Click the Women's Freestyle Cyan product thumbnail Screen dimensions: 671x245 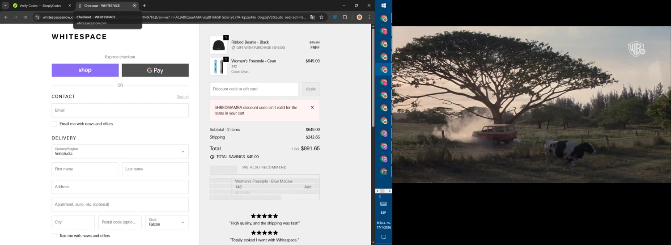(x=218, y=66)
